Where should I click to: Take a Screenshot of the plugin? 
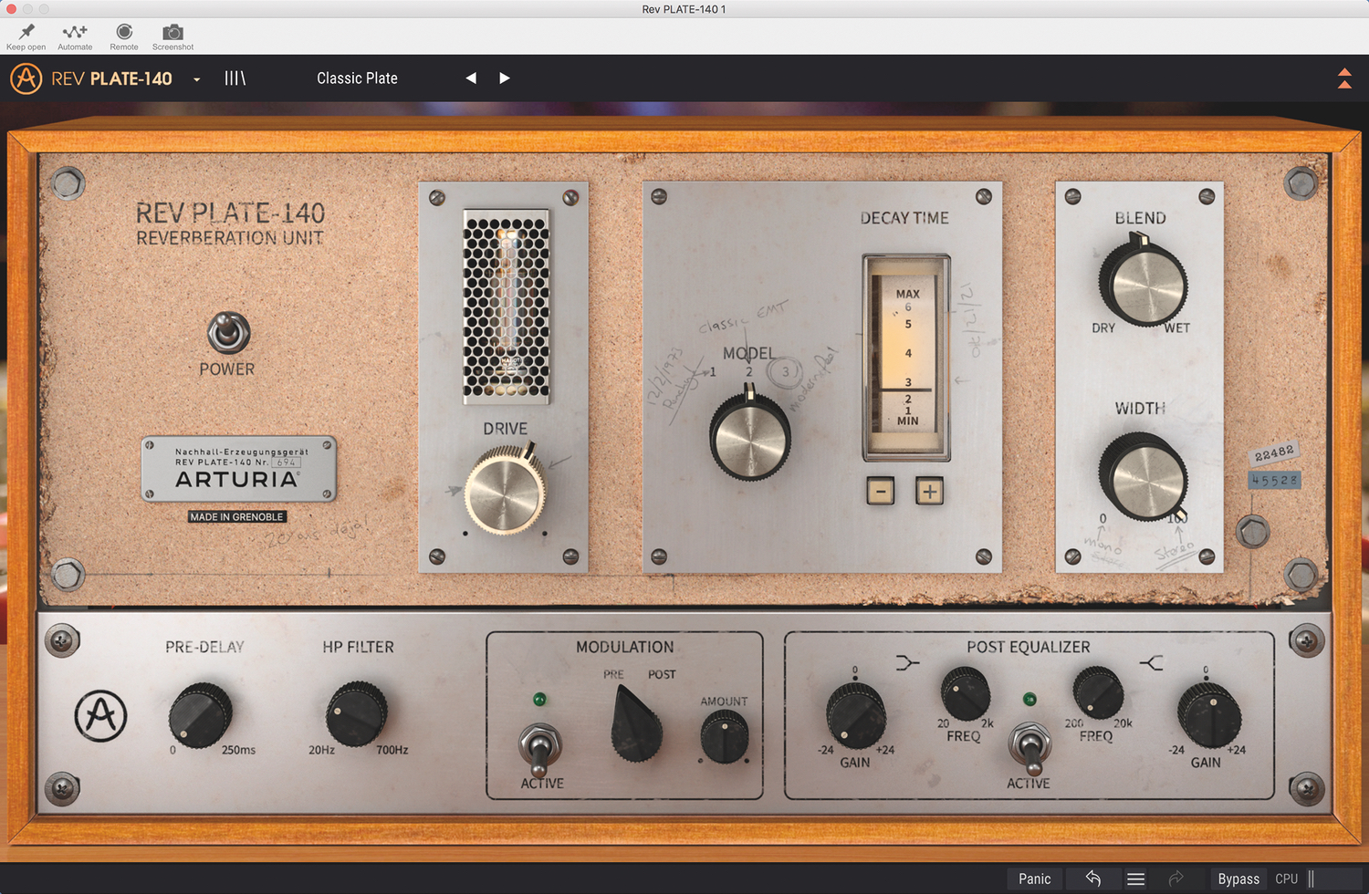[172, 32]
